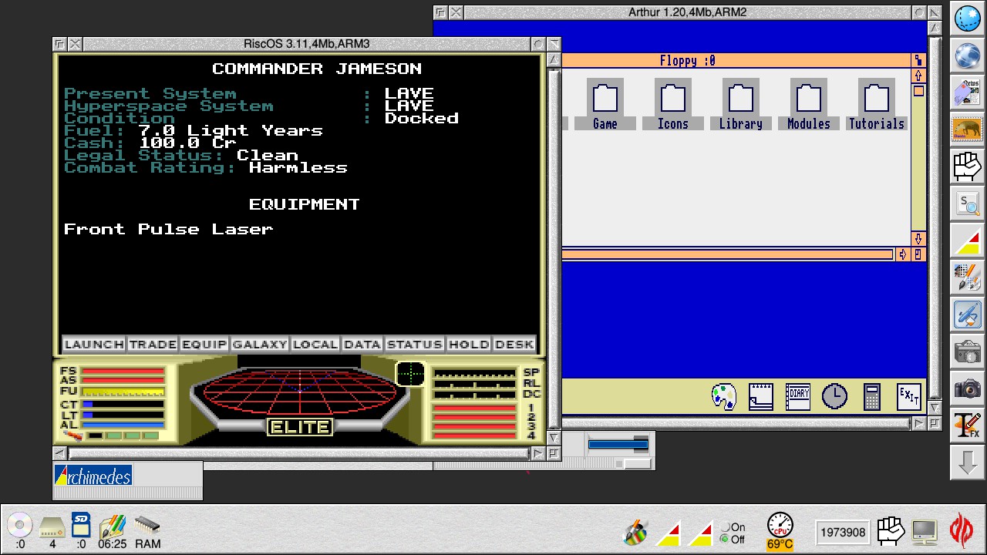Open the Calculator icon in Arthur
The height and width of the screenshot is (555, 987).
(x=872, y=396)
